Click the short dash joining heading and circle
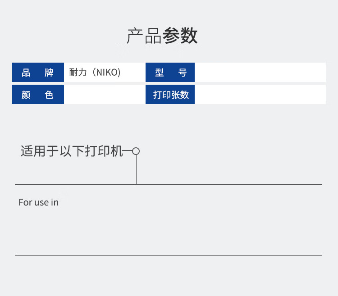Viewport: 338px width, 296px height. tap(128, 151)
